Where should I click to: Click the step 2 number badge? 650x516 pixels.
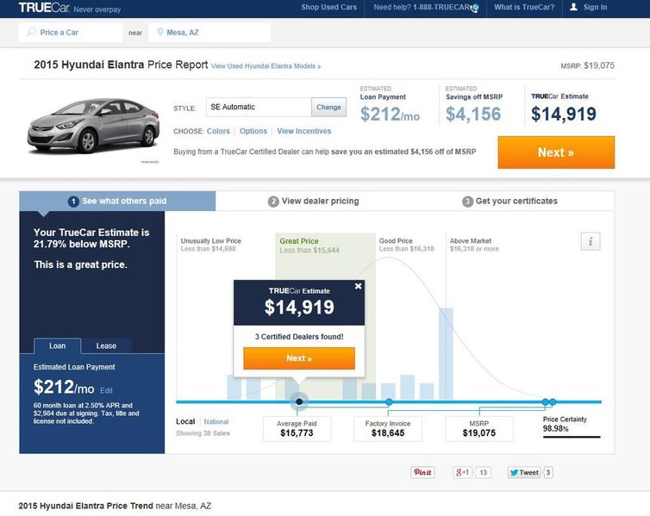click(273, 202)
